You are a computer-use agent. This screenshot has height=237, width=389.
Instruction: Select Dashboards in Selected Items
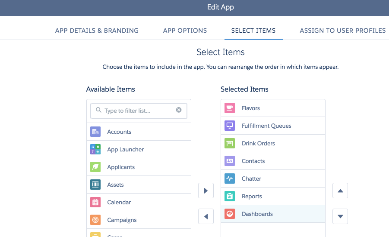257,214
